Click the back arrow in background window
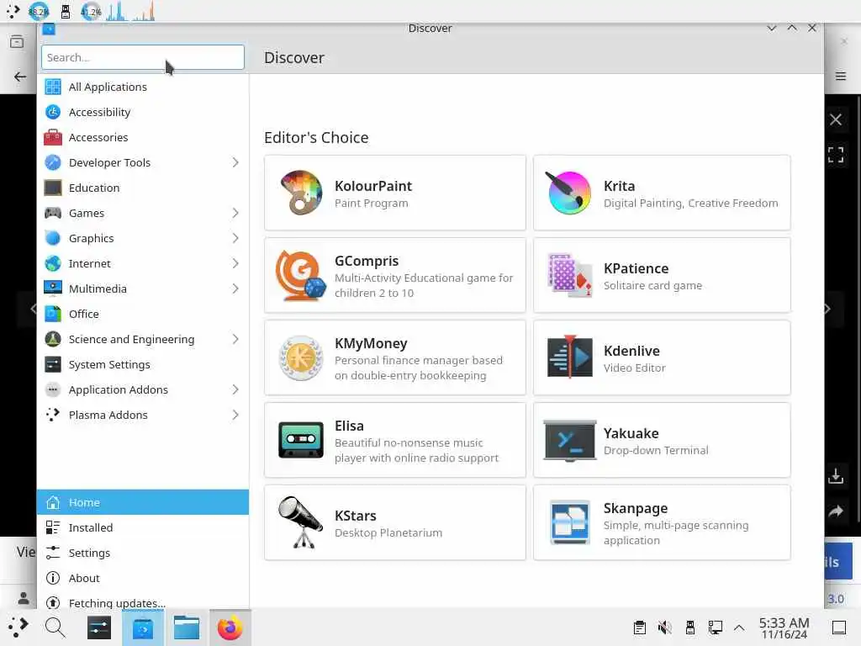 point(20,77)
